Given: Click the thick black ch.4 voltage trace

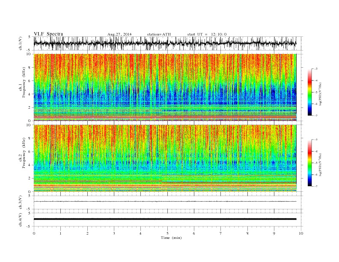Looking at the screenshot, I should pos(165,219).
